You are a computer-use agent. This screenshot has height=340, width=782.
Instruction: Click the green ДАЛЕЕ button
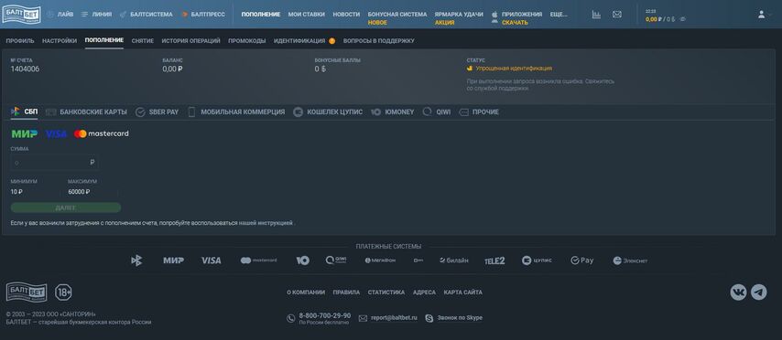[x=66, y=207]
